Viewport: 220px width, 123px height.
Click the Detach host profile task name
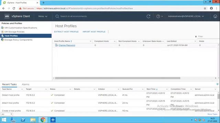pos(11,95)
